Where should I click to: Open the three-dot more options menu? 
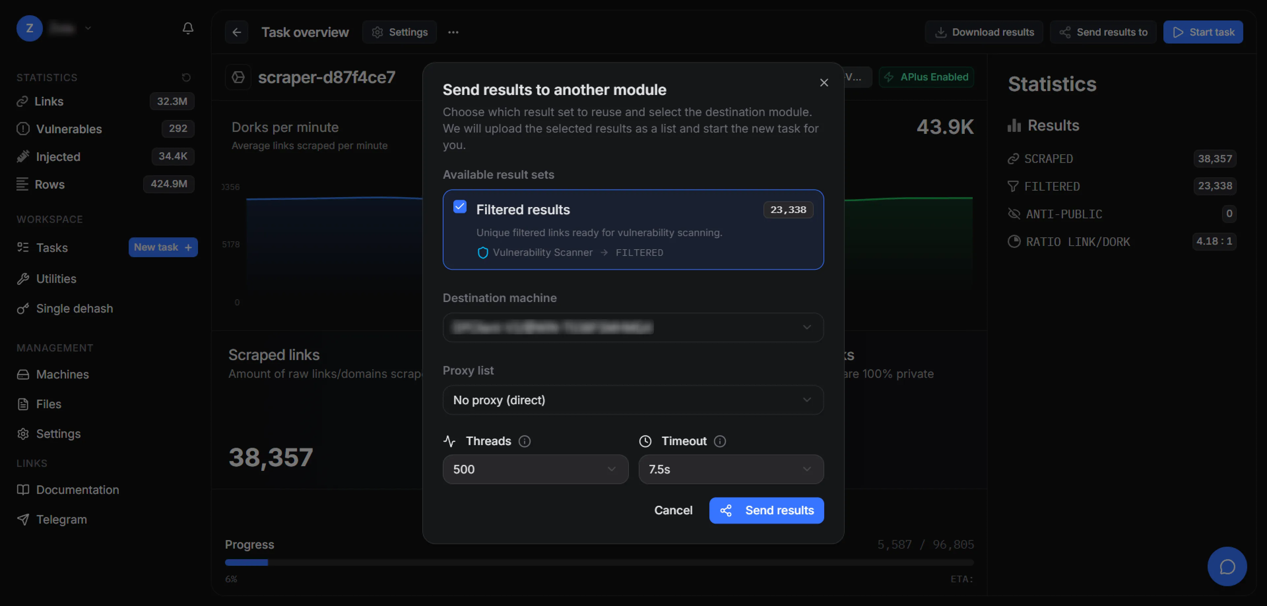tap(453, 32)
